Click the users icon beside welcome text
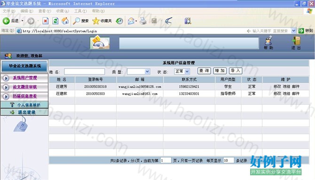The width and height of the screenshot is (315, 180). point(8,56)
